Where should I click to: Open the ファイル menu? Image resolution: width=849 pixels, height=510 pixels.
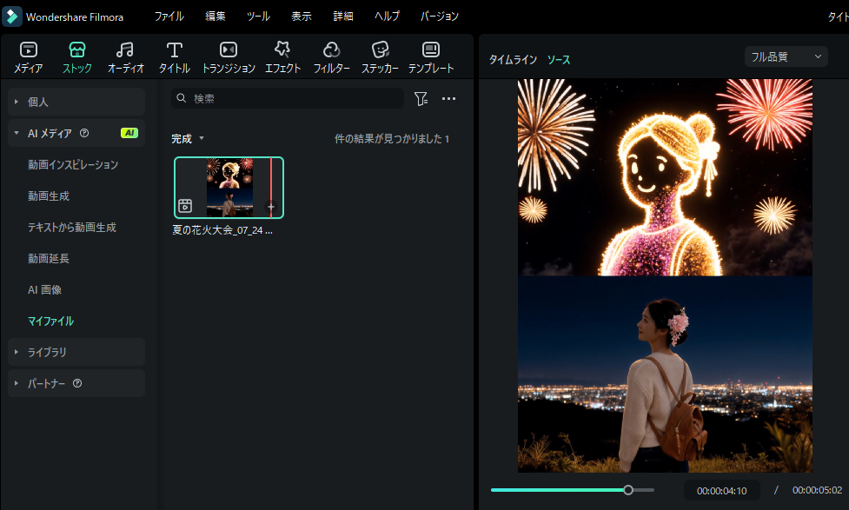[x=169, y=17]
